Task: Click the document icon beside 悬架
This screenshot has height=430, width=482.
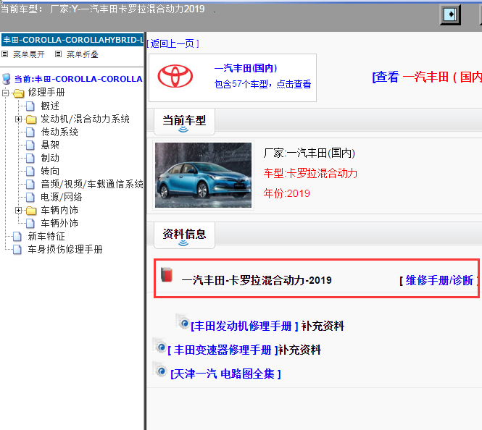Action: [30, 146]
